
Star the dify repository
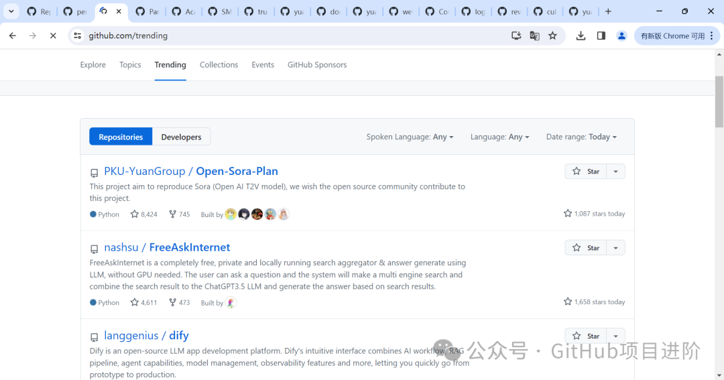585,336
